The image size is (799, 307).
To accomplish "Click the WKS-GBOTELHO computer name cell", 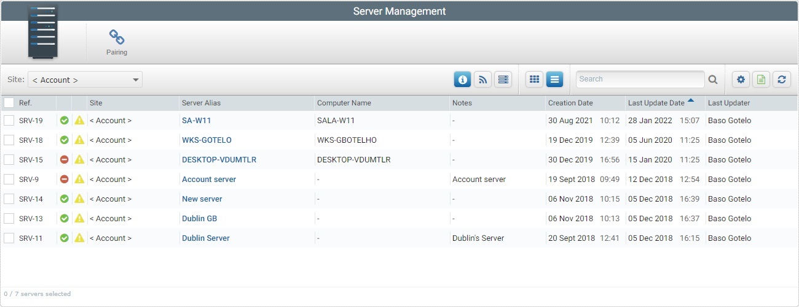I will (347, 140).
